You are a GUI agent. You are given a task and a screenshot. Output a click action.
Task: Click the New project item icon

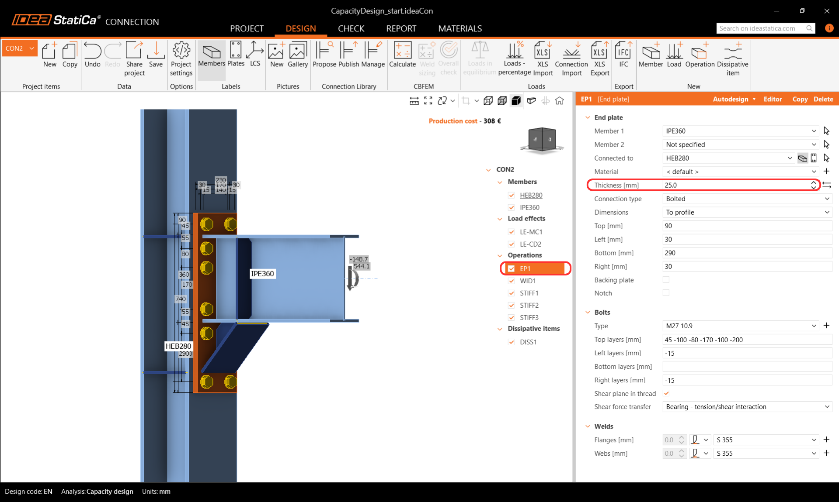(x=49, y=55)
